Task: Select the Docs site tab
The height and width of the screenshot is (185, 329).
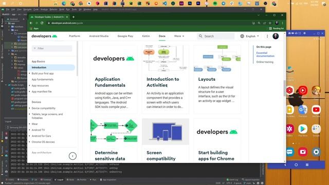Action: coord(162,36)
